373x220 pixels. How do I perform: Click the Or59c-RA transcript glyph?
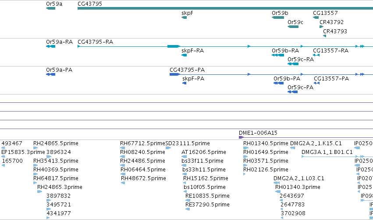[293, 64]
